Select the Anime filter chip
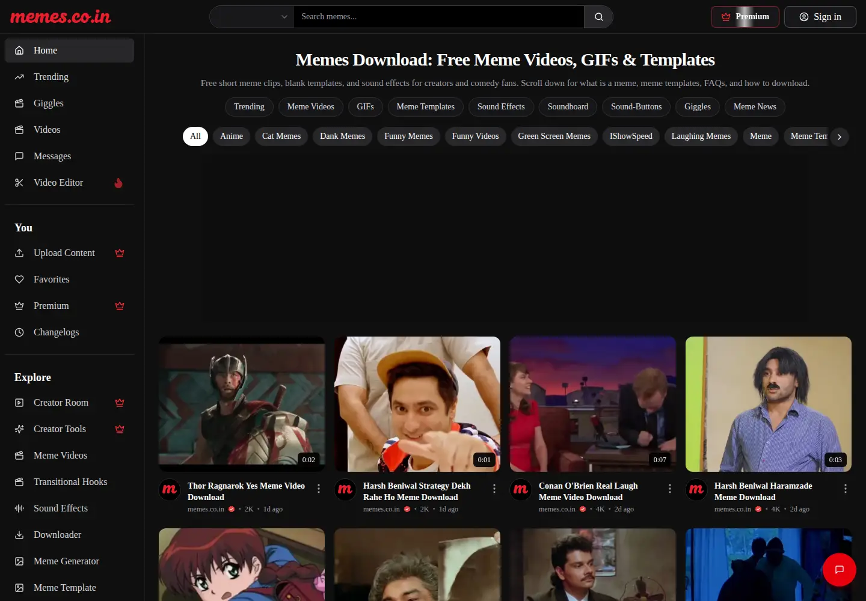This screenshot has width=866, height=601. coord(232,136)
